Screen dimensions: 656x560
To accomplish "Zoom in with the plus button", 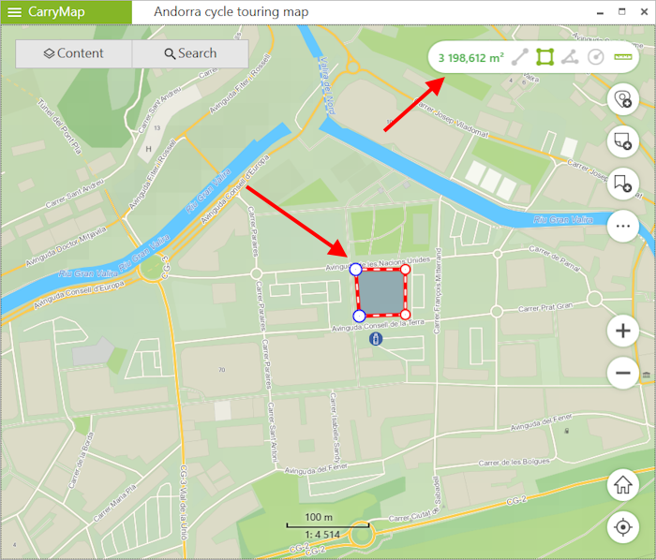I will point(623,331).
